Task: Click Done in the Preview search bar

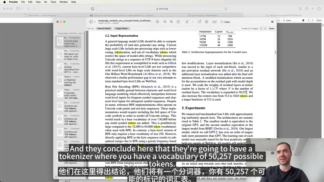Action: point(272,29)
